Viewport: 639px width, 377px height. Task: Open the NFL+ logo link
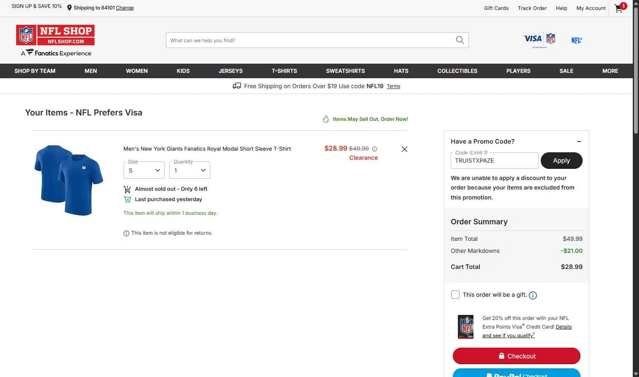576,40
